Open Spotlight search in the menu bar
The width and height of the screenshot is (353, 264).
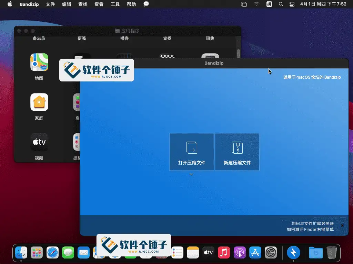coord(281,4)
